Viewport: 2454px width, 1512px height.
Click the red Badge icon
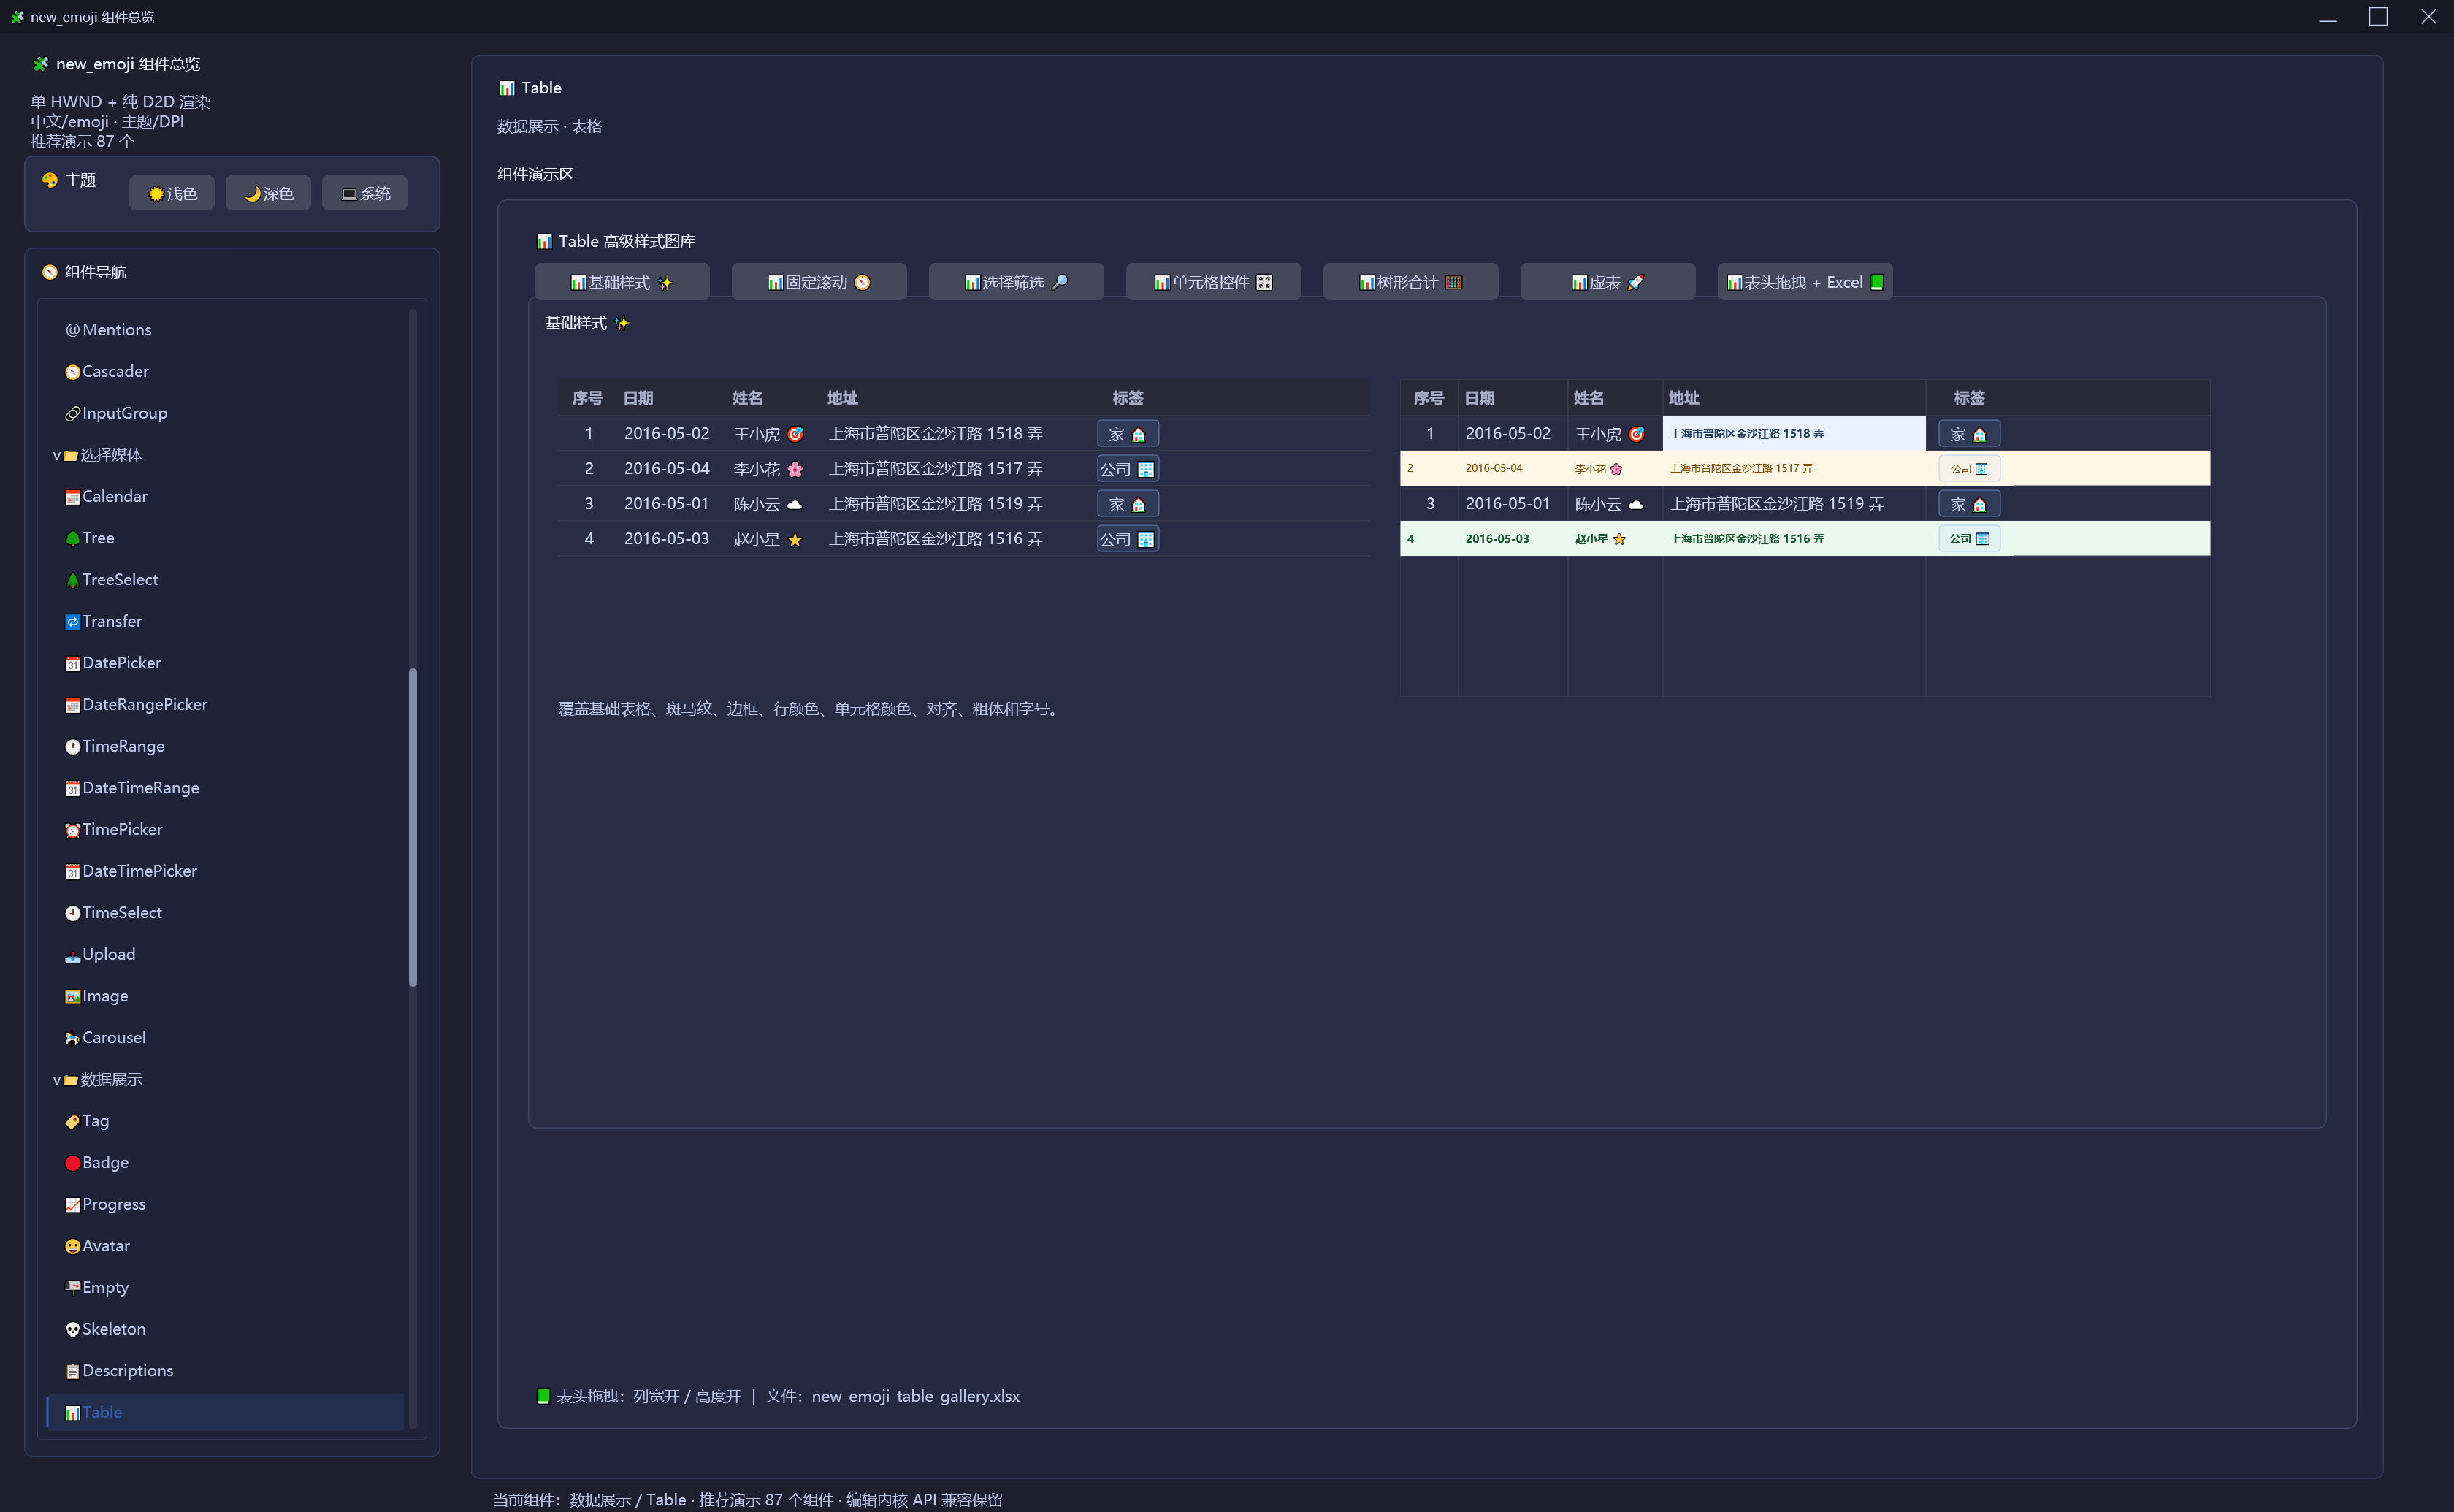tap(72, 1163)
